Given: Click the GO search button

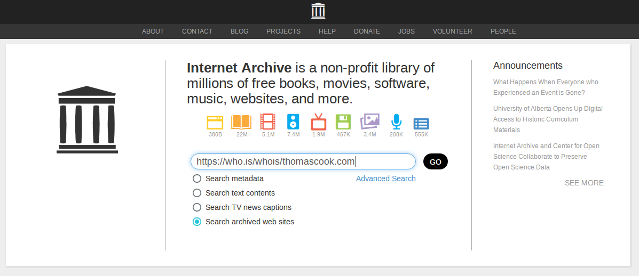Looking at the screenshot, I should (x=436, y=162).
